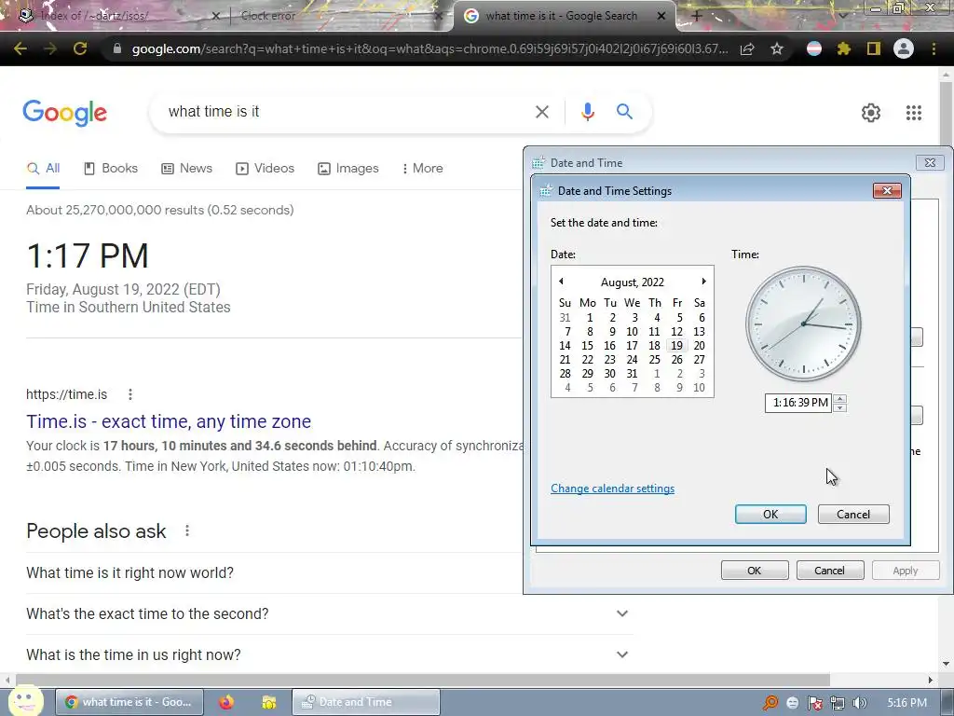Select the All search tab
This screenshot has width=954, height=716.
(x=43, y=169)
